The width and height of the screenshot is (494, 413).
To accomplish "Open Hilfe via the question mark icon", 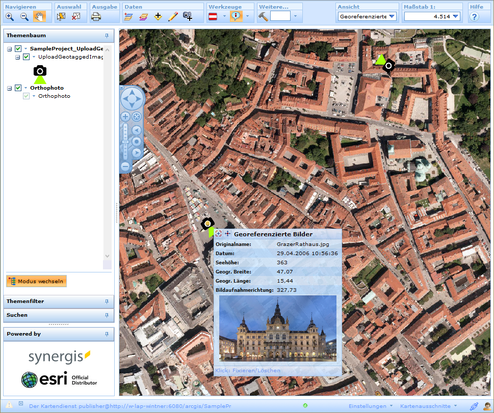I will (475, 16).
